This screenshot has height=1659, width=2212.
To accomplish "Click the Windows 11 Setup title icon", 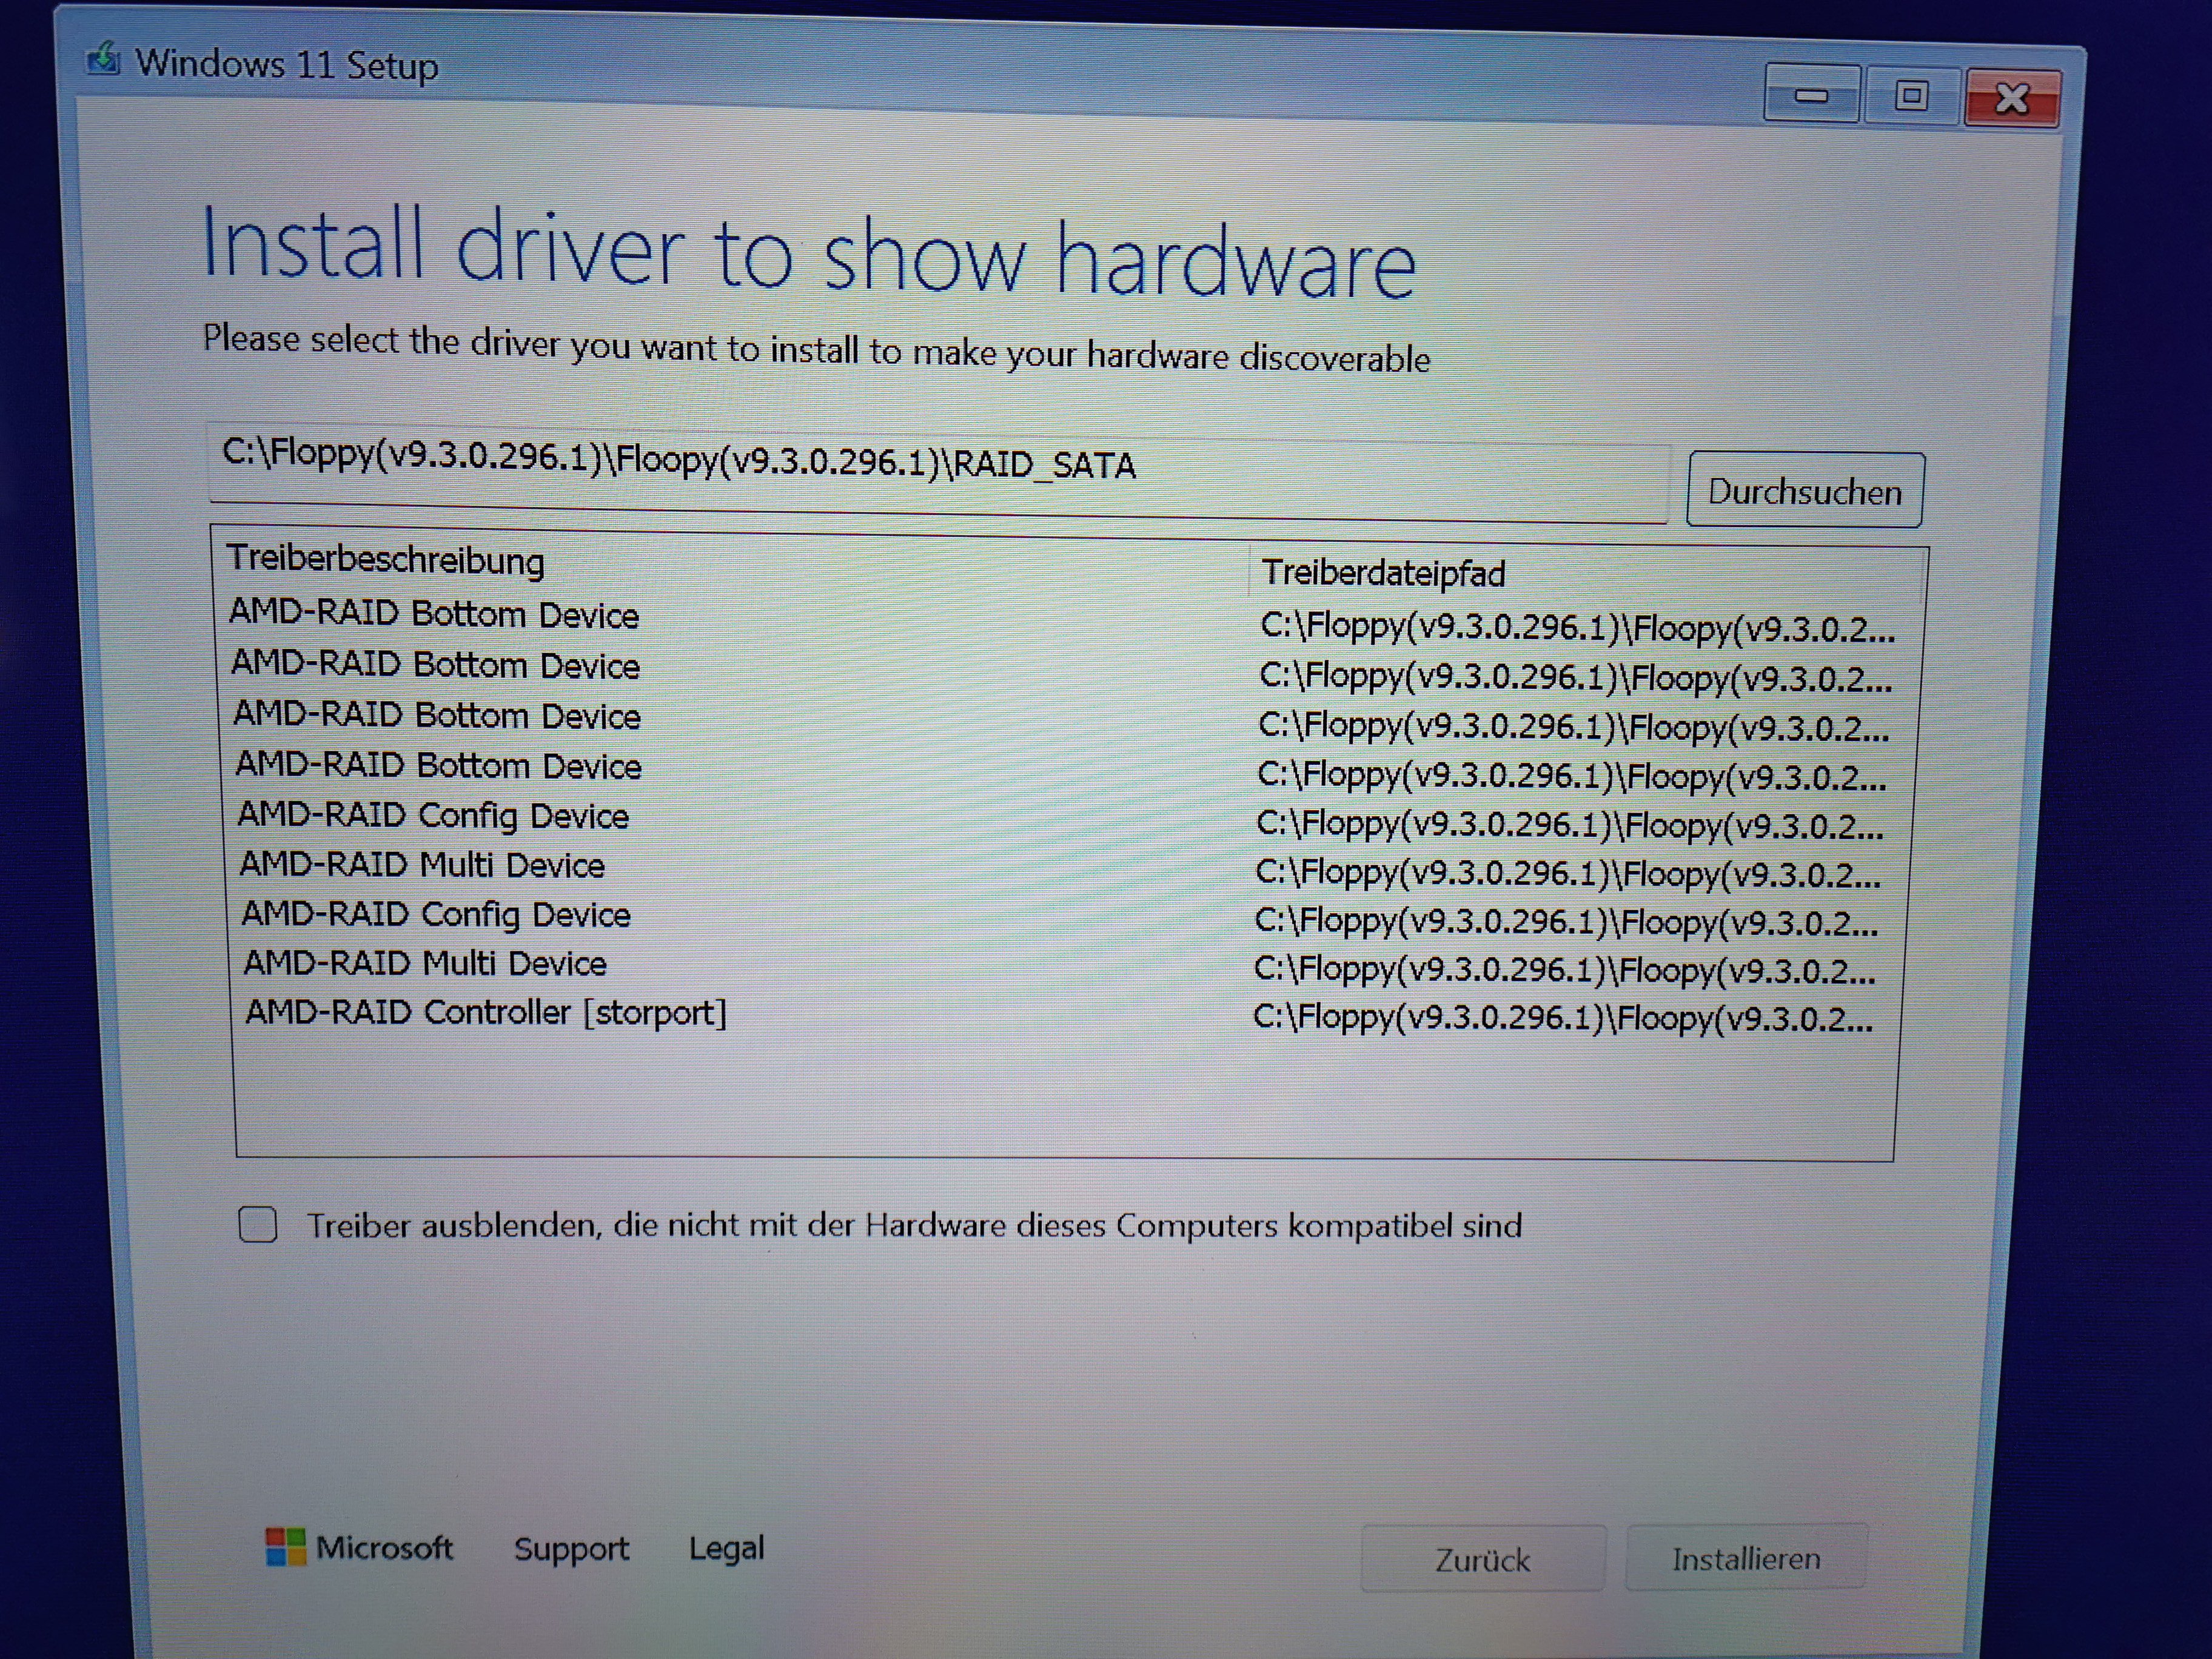I will coord(103,59).
